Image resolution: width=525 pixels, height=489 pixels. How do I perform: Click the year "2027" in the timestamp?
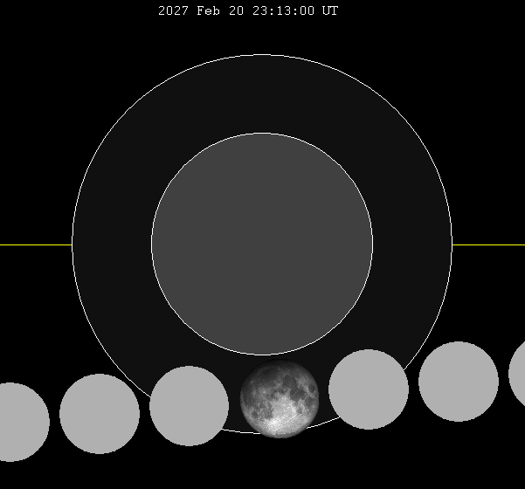click(173, 11)
